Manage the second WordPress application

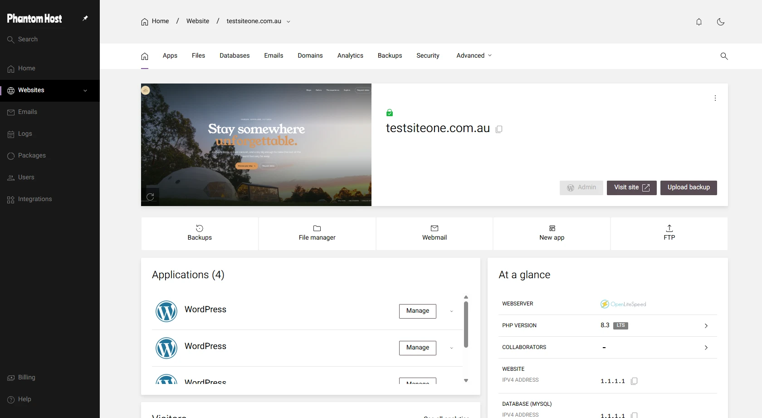[418, 348]
